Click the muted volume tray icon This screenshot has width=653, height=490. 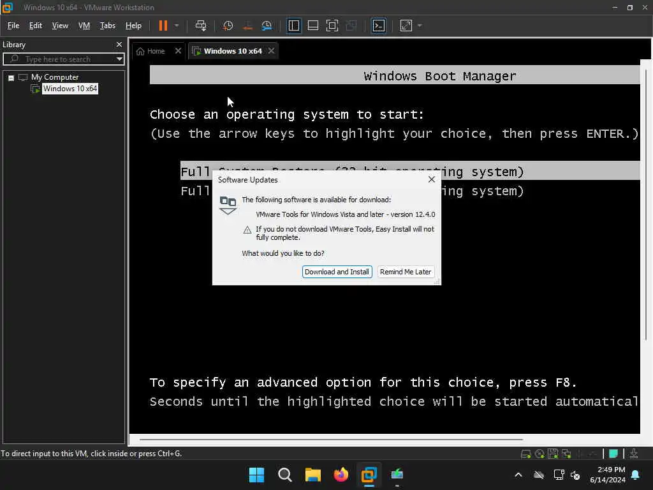point(575,475)
